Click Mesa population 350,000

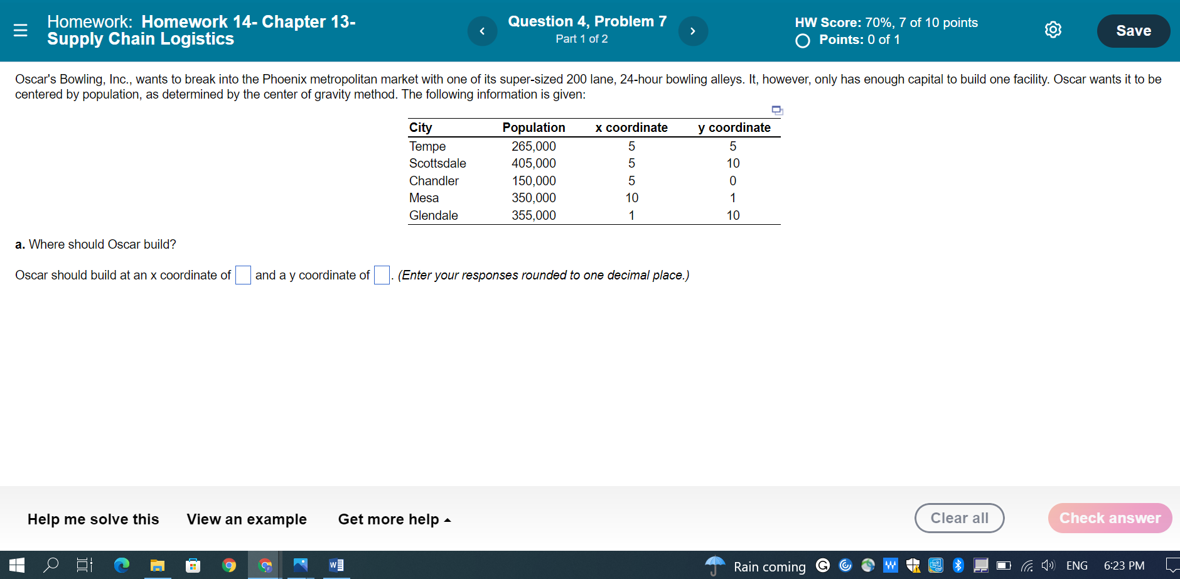pyautogui.click(x=534, y=198)
